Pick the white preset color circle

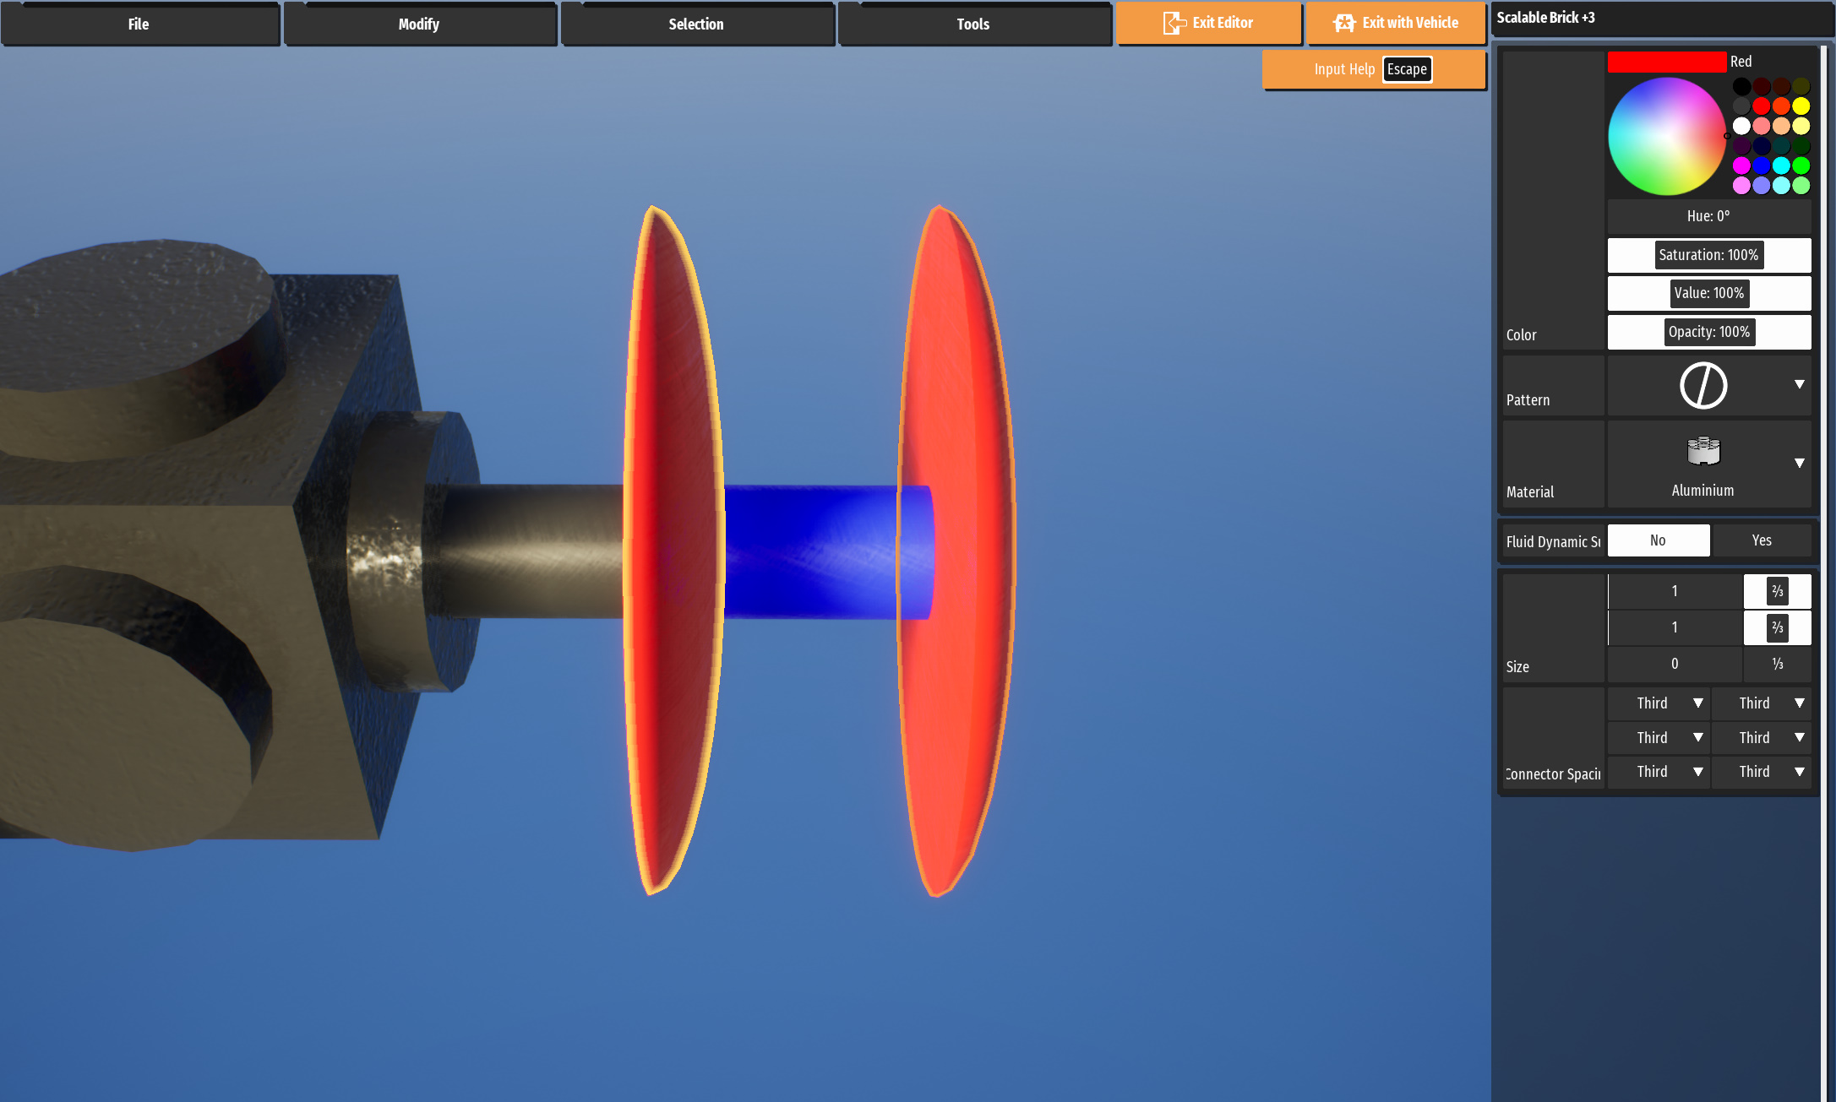pyautogui.click(x=1741, y=126)
